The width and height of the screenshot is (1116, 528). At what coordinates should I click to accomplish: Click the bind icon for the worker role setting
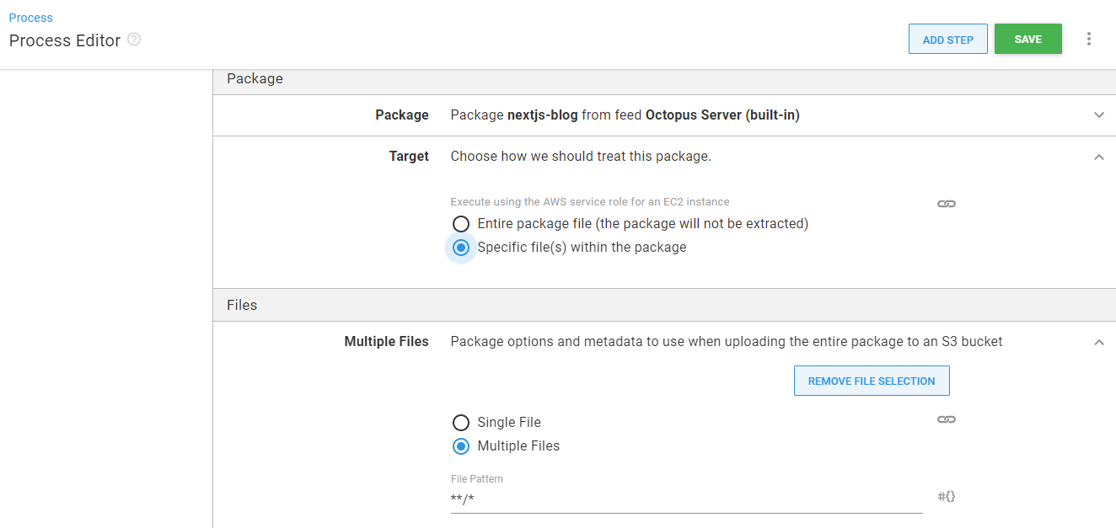(946, 203)
